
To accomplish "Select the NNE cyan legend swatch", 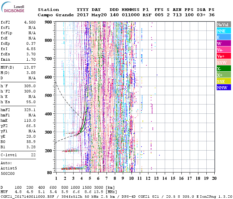I will point(224,31).
